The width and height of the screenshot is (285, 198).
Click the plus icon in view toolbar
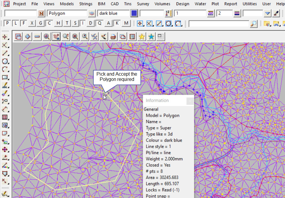click(28, 37)
